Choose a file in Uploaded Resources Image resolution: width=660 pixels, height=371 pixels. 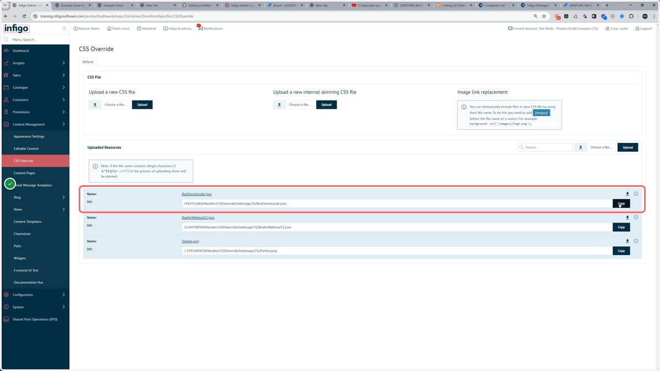tap(595, 147)
